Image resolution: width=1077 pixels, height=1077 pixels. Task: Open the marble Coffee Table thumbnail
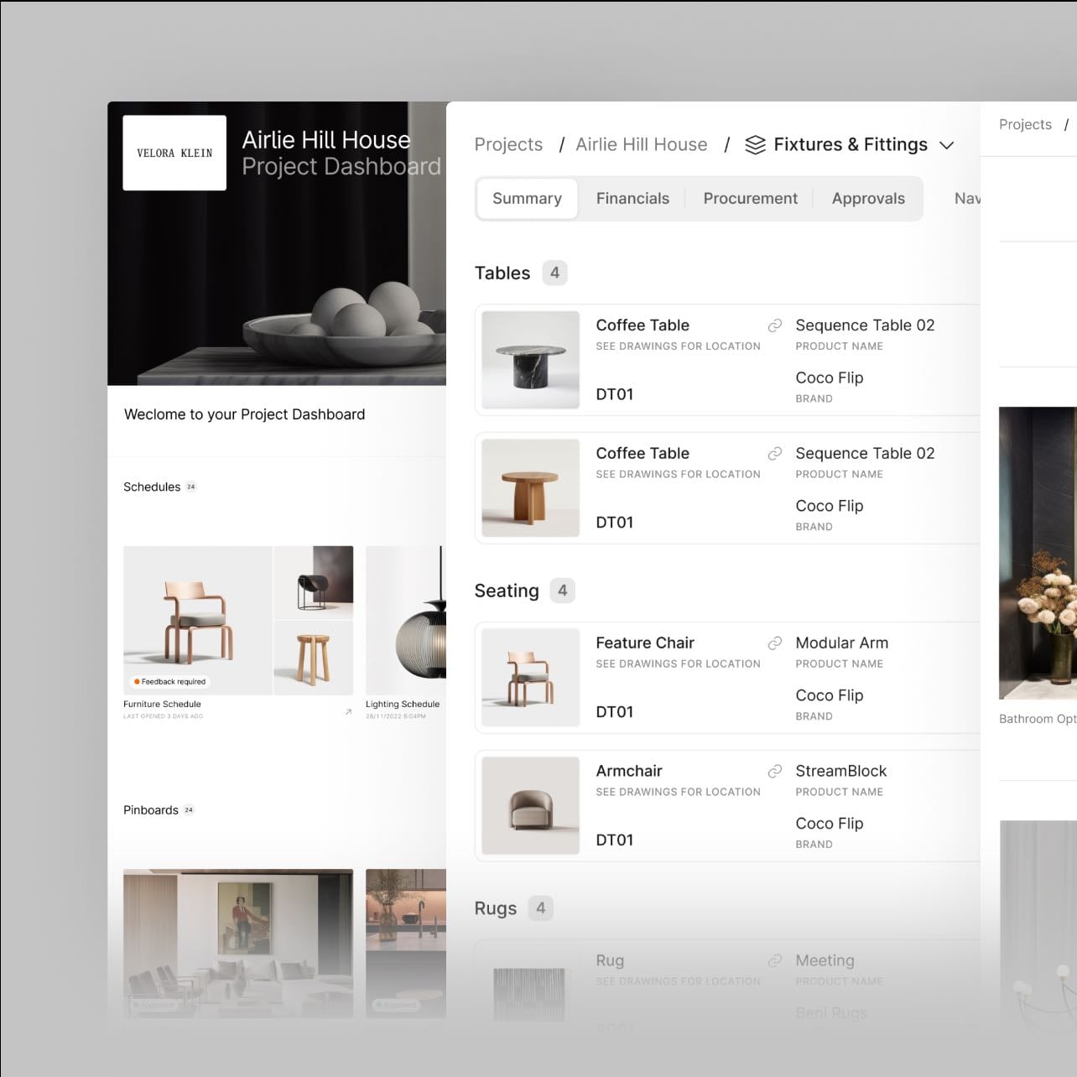pyautogui.click(x=531, y=360)
